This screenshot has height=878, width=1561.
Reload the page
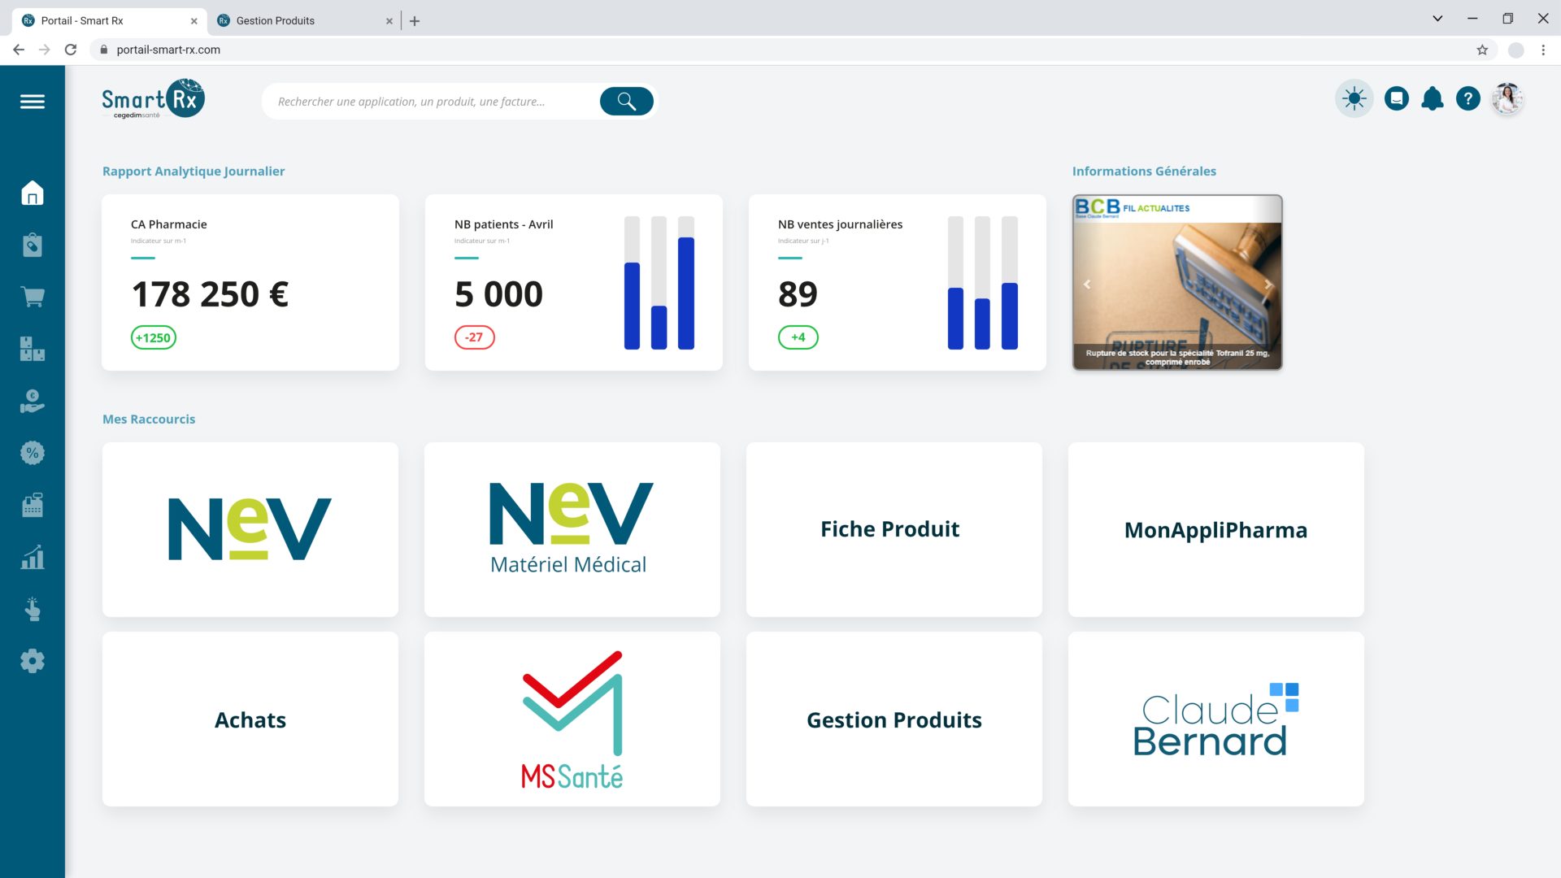[x=71, y=50]
